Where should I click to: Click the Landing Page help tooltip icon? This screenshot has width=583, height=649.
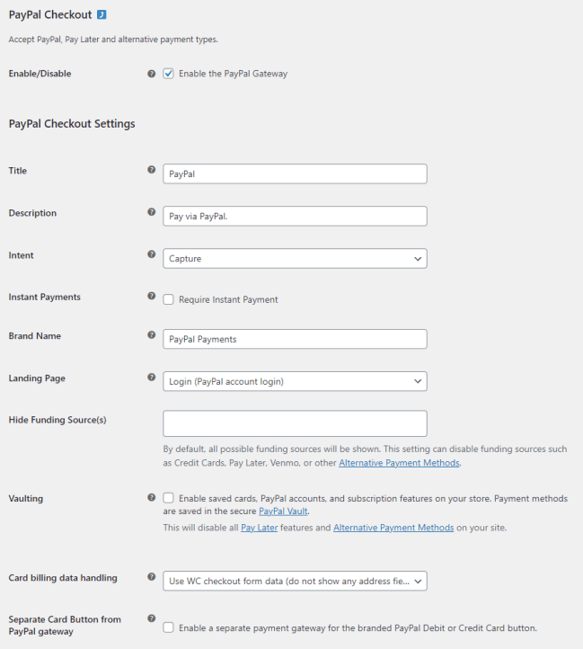(x=151, y=378)
